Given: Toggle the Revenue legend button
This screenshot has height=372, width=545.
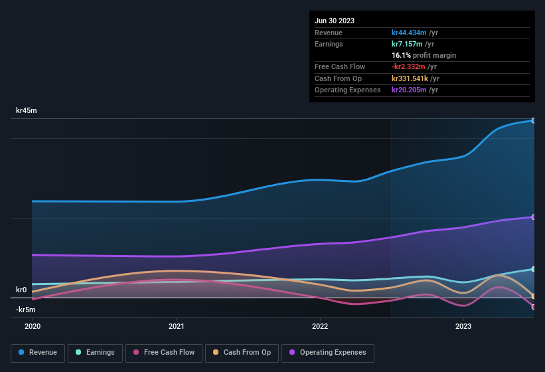Looking at the screenshot, I should 38,353.
